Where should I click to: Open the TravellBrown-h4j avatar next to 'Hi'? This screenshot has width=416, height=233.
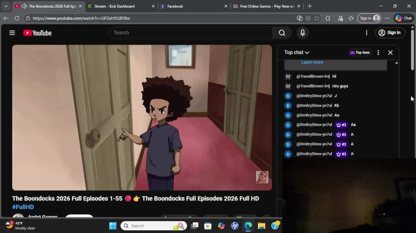pos(288,77)
